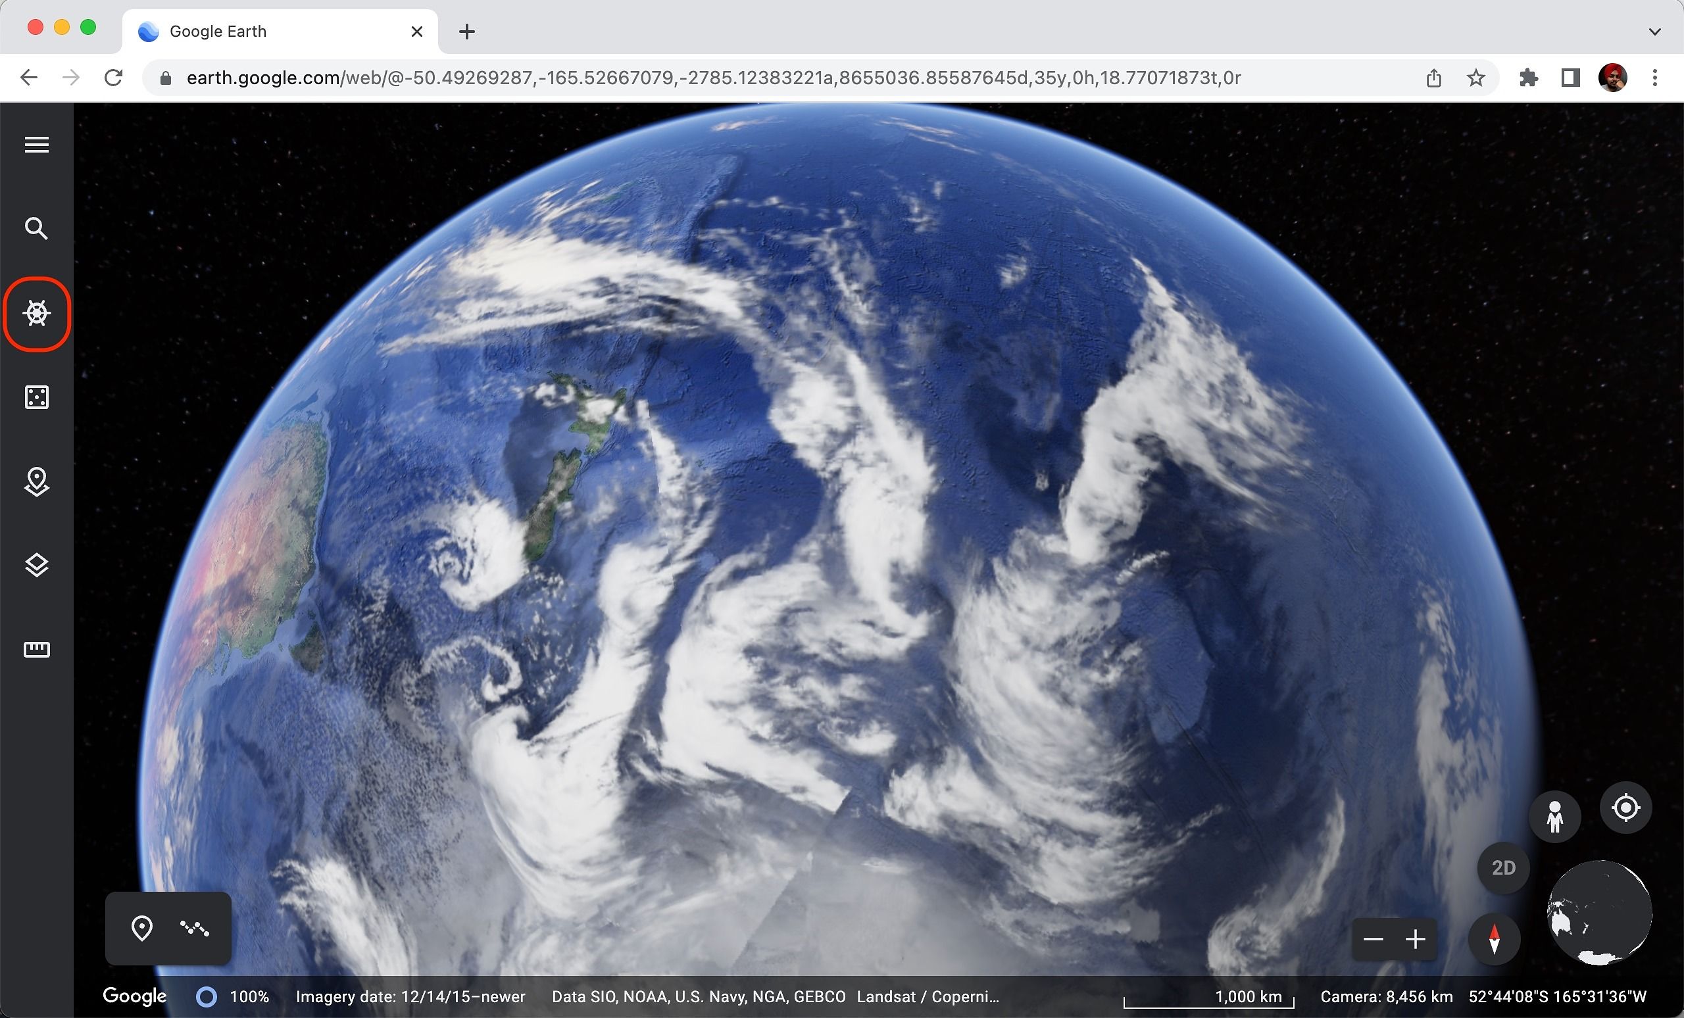
Task: Enable the Draw line or shape toggle
Action: coord(195,928)
